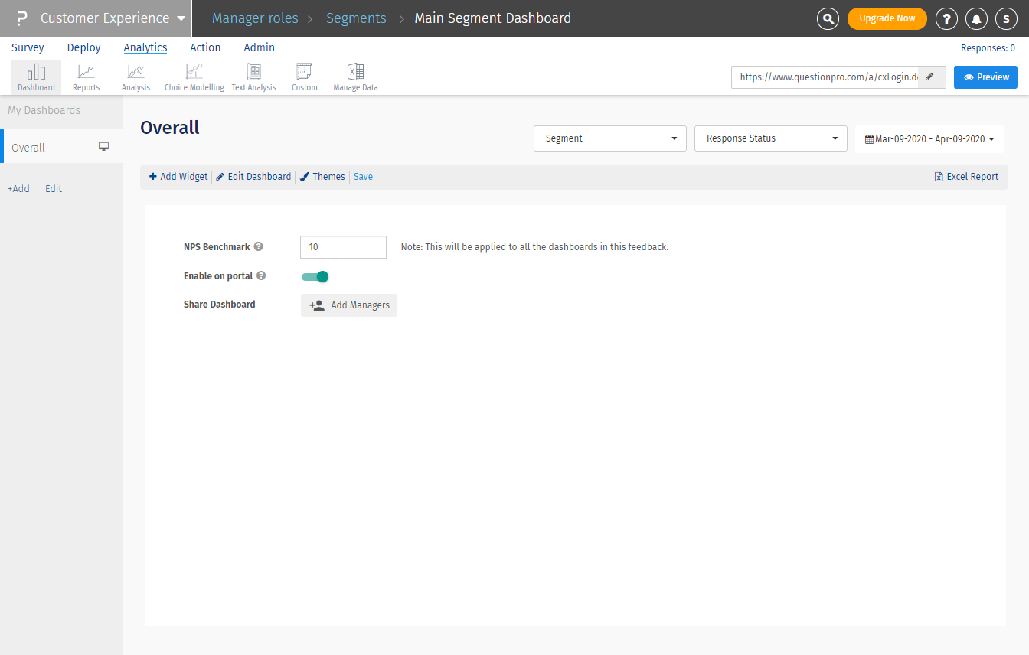The width and height of the screenshot is (1029, 655).
Task: Expand the Response Status dropdown
Action: point(771,138)
